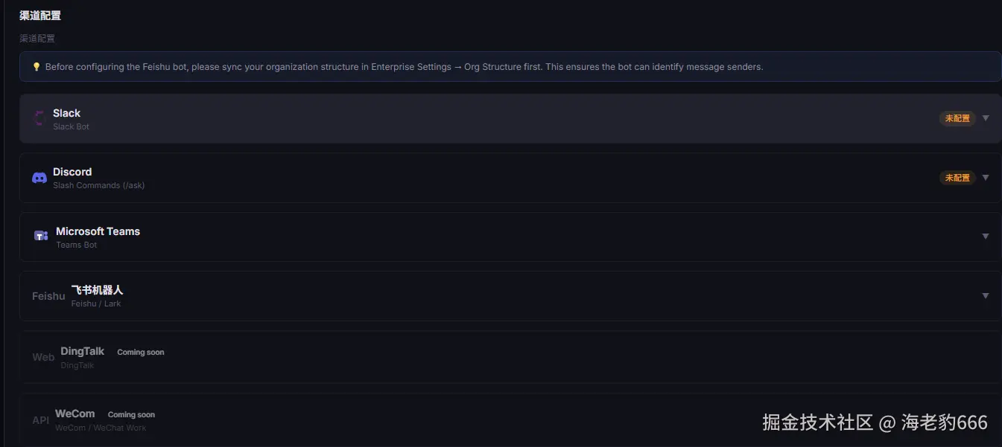This screenshot has height=447, width=1002.
Task: Click the Microsoft Teams logo icon
Action: 41,236
